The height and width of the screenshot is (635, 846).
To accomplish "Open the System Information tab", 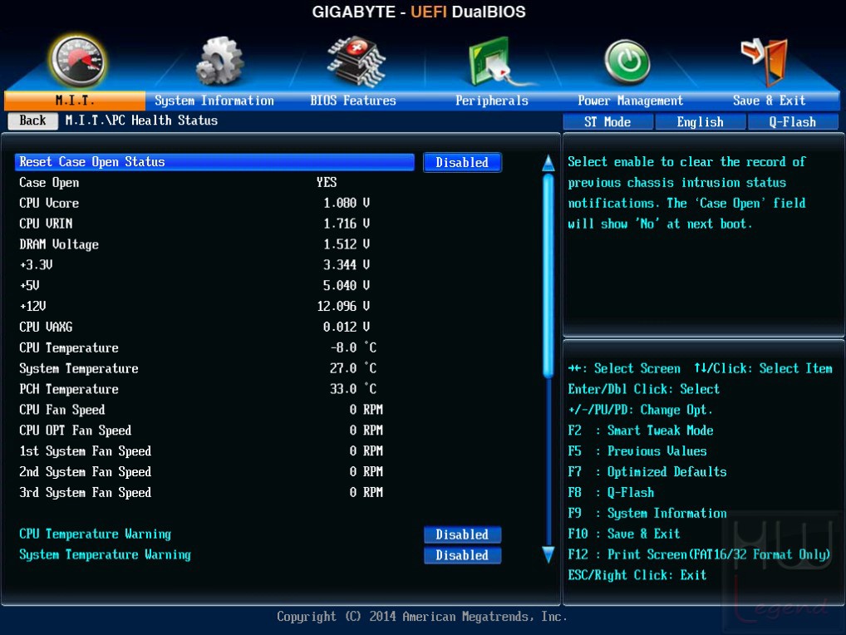I will (214, 101).
